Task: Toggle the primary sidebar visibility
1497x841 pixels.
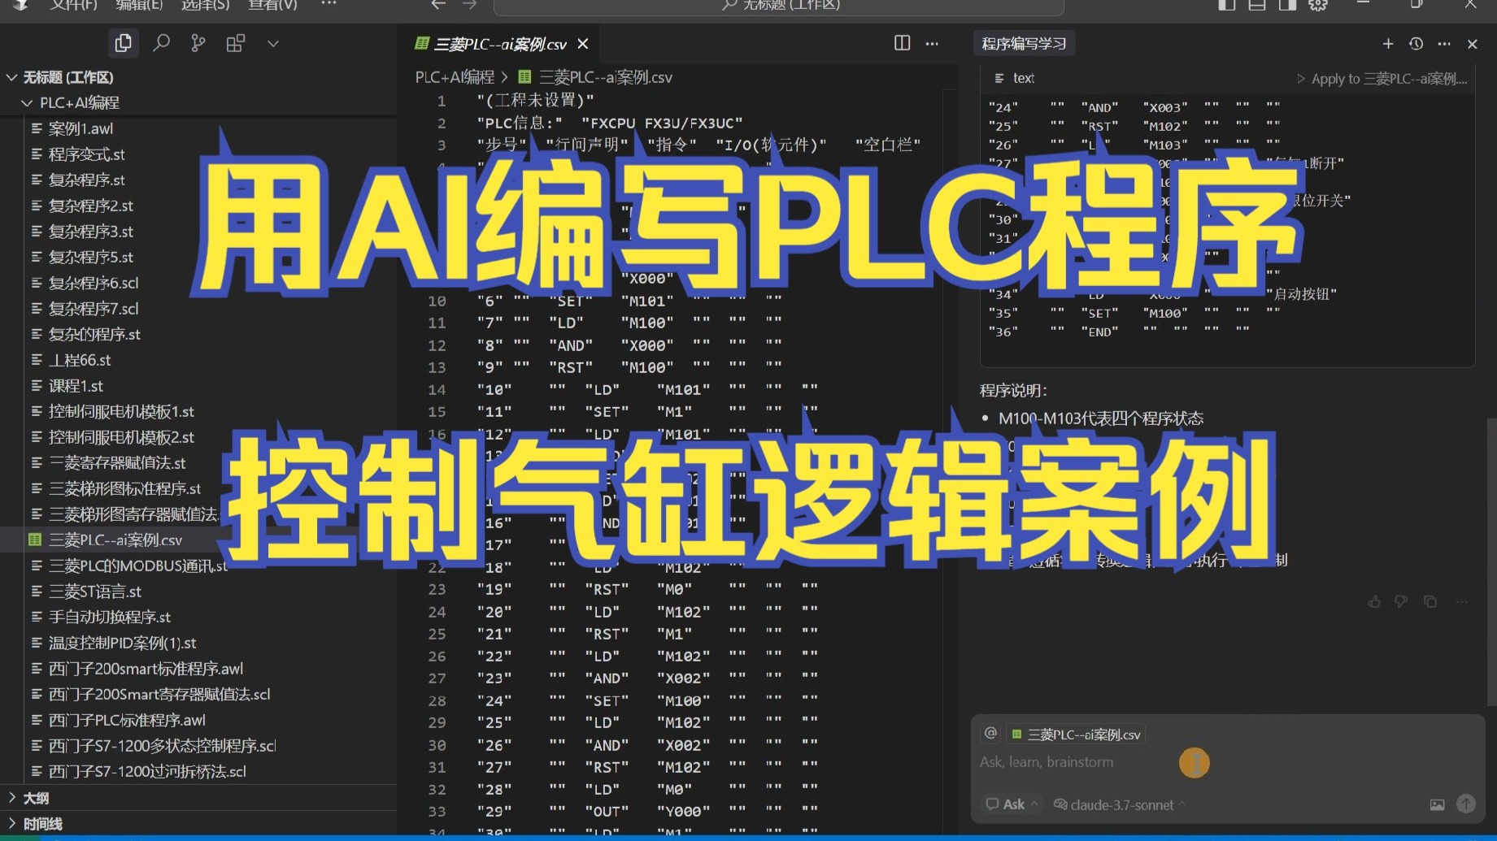Action: (x=1226, y=5)
